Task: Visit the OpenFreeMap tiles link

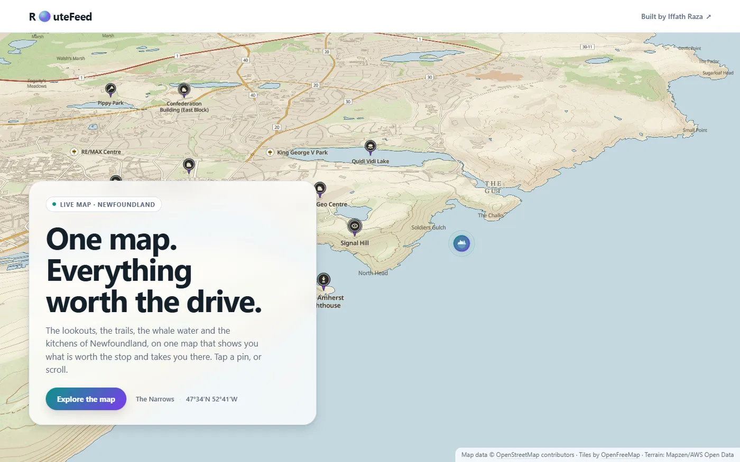Action: 621,455
